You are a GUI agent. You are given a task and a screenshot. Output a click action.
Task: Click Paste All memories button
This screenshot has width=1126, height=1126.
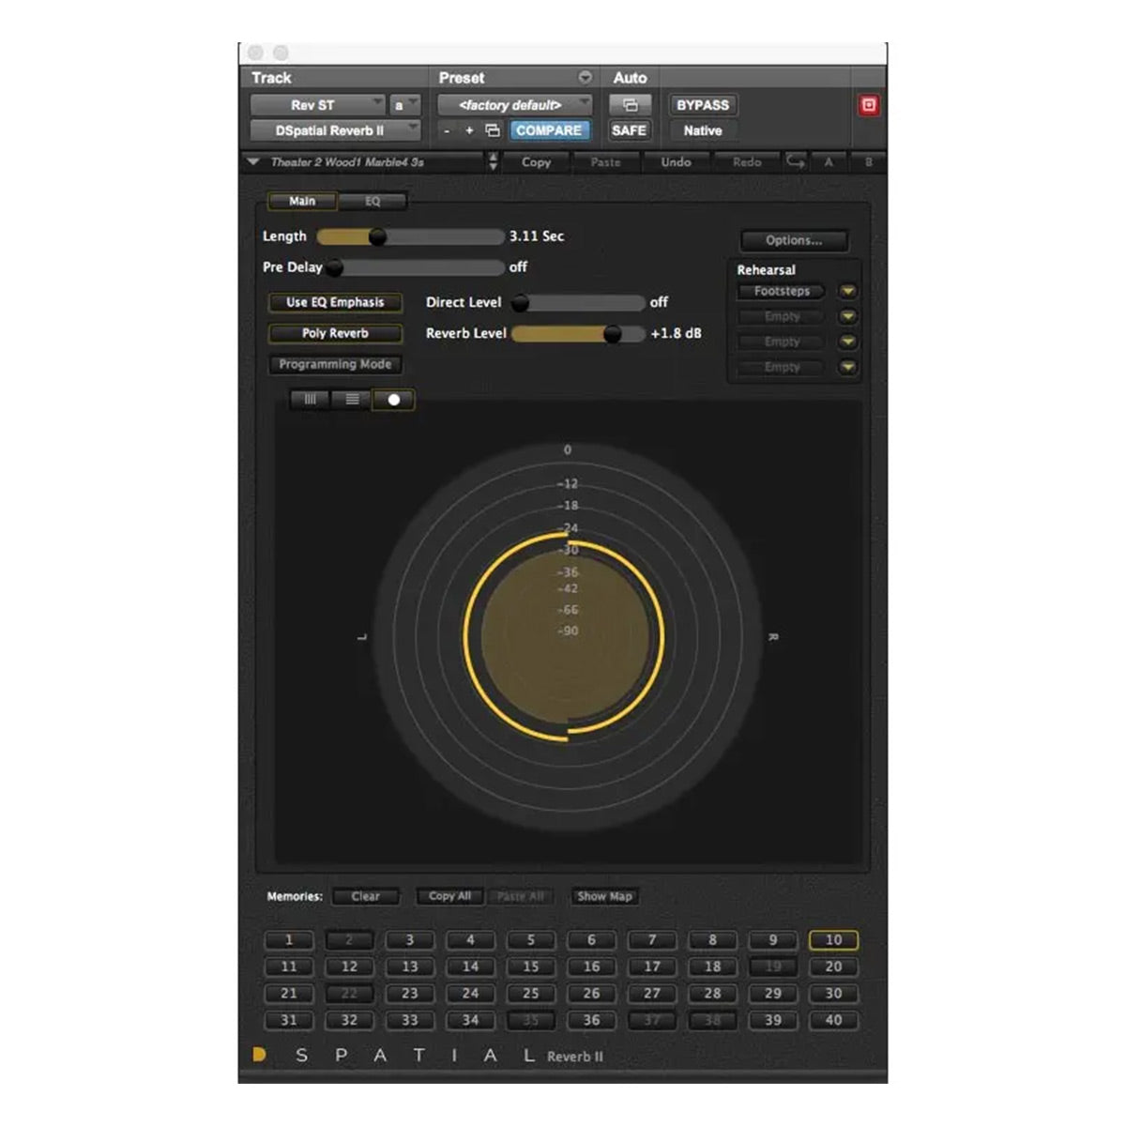521,896
